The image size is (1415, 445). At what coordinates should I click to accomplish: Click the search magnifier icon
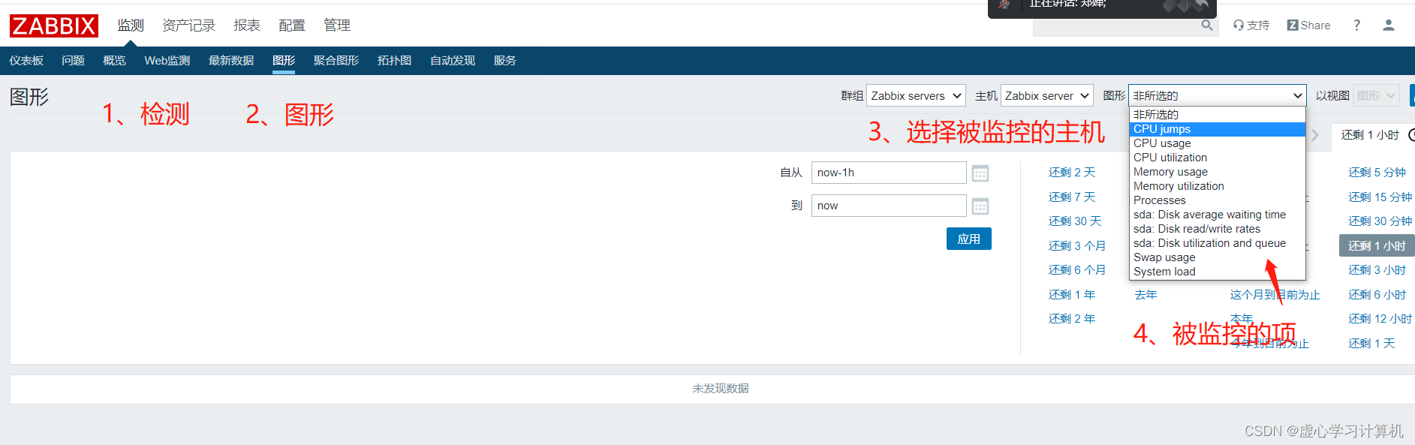point(1206,26)
